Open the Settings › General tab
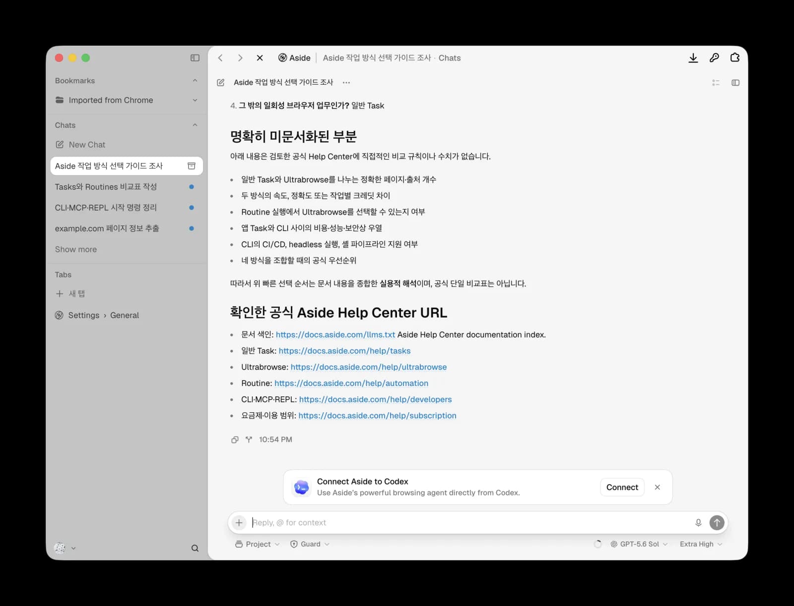 tap(127, 315)
